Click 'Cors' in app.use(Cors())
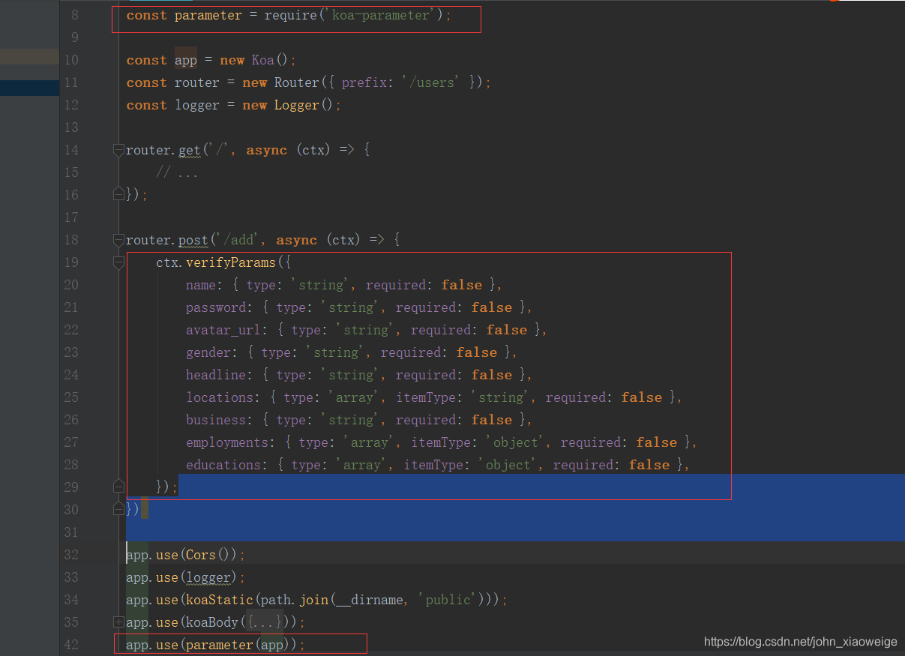Image resolution: width=905 pixels, height=656 pixels. 200,555
